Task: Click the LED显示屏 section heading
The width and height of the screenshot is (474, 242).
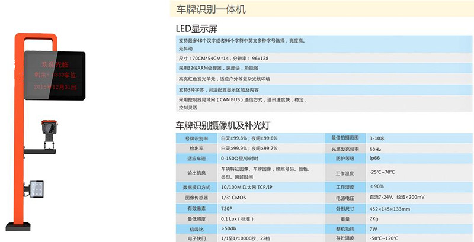Action: click(196, 28)
